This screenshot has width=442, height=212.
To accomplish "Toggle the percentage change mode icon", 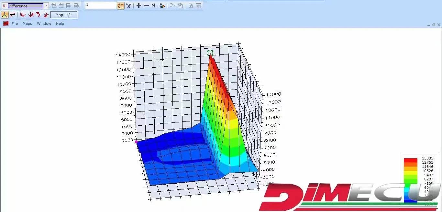I will pos(128,5).
